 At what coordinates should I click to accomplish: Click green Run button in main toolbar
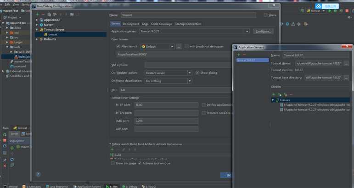coord(330,11)
